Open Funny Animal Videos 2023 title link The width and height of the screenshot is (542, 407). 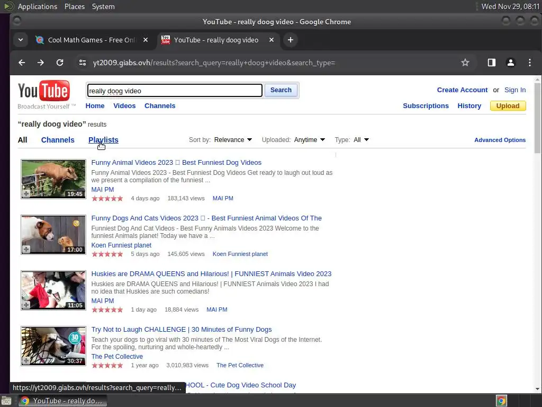(x=176, y=163)
